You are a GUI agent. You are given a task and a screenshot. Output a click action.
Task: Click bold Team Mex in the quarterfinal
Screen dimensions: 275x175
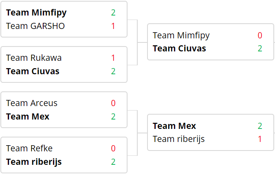click(x=28, y=117)
